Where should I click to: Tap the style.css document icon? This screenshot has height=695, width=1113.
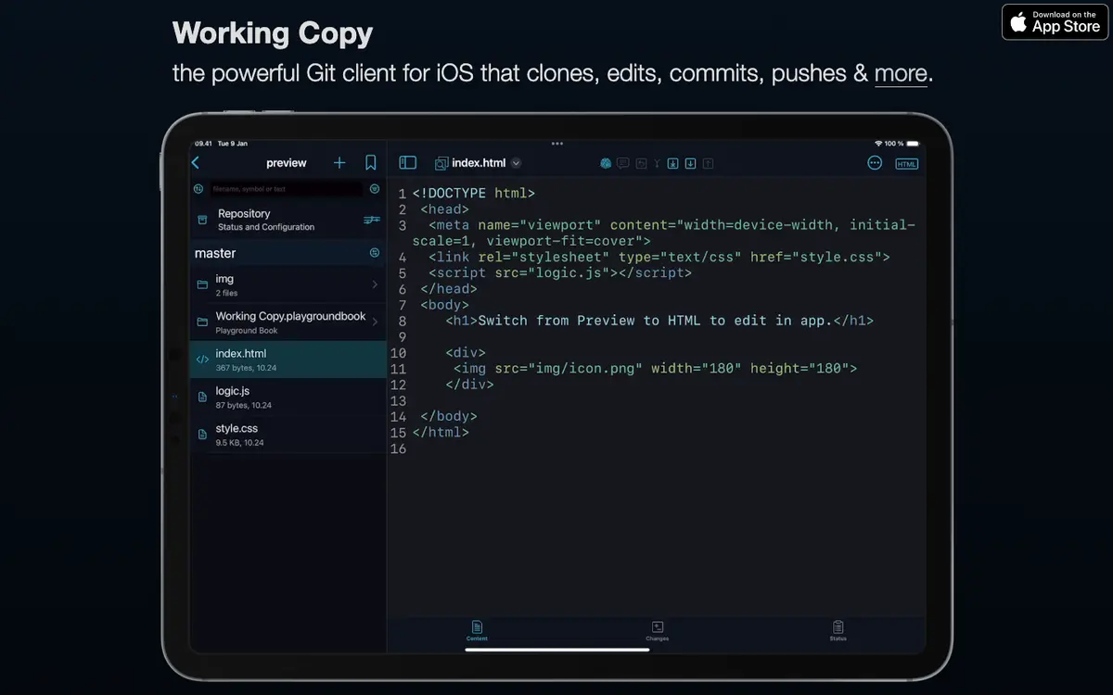[202, 435]
